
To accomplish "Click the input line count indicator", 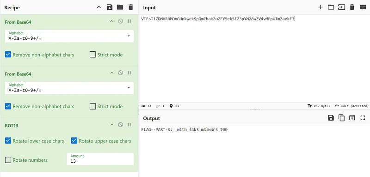I will (160, 106).
